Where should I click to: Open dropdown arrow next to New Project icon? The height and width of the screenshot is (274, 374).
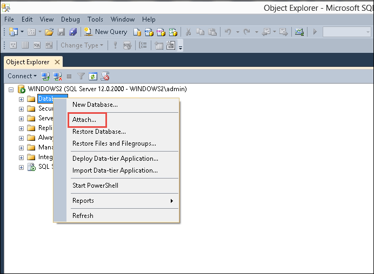click(22, 32)
